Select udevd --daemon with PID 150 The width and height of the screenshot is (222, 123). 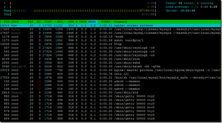point(110,81)
